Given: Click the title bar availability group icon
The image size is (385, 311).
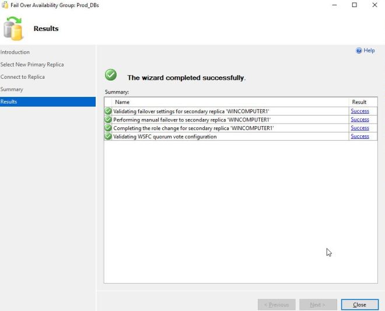Looking at the screenshot, I should tap(5, 5).
